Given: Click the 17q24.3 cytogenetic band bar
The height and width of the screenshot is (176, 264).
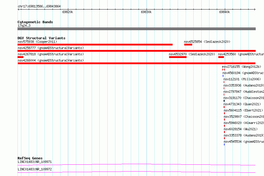Looking at the screenshot, I should click(x=136, y=29).
